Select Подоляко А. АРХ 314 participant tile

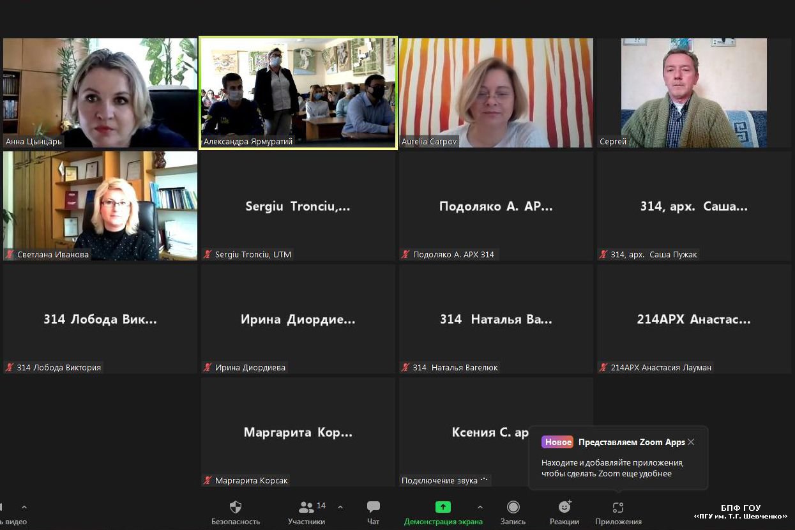[x=496, y=206]
